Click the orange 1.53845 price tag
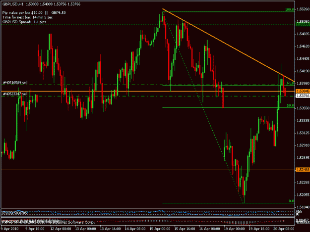Screen dimensions: 310x232 tap(303, 91)
